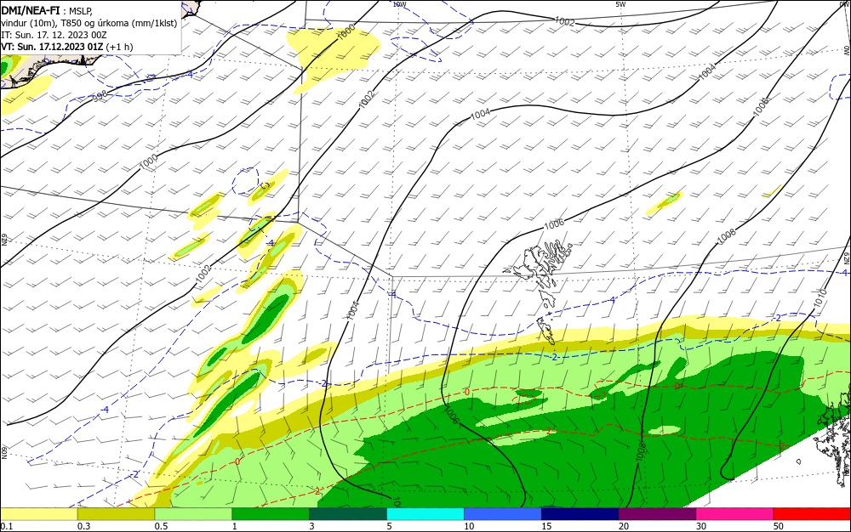This screenshot has width=851, height=532.
Task: Pick the medium green 1 mm legend swatch
Action: pyautogui.click(x=271, y=514)
